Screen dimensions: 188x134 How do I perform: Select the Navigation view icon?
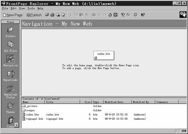[10, 61]
